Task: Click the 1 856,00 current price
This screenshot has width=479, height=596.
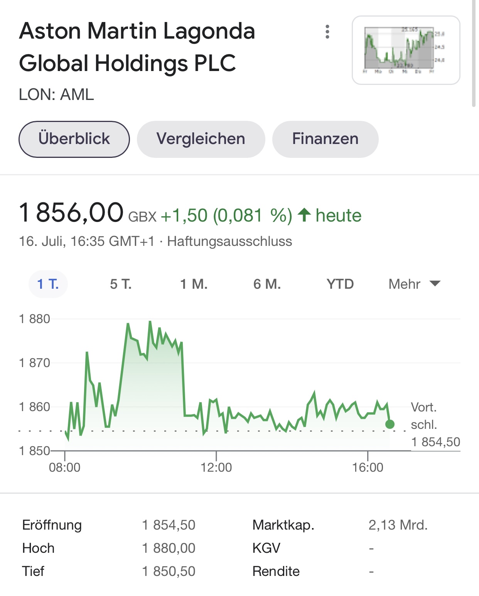Action: (x=71, y=213)
